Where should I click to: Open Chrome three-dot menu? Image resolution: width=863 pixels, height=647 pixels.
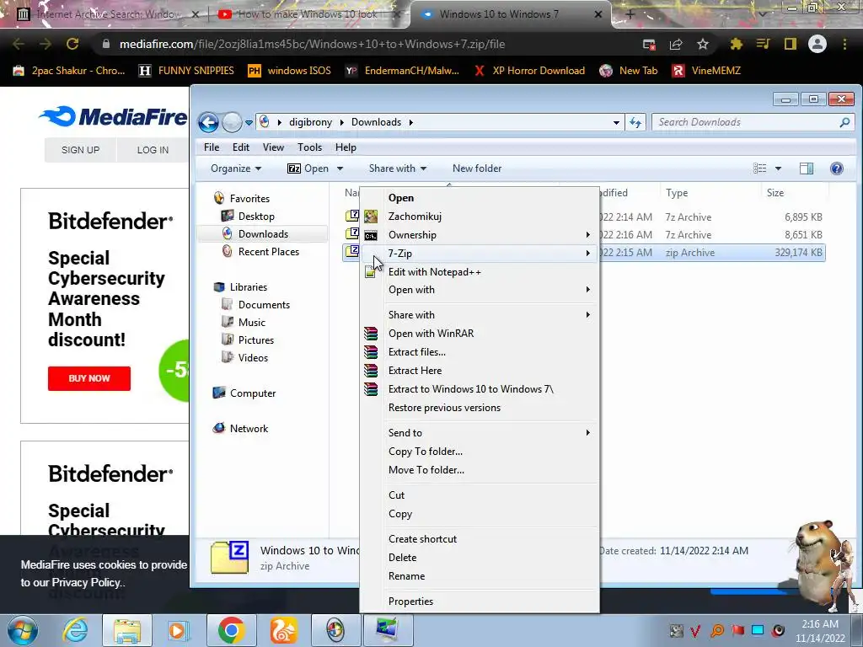click(844, 44)
